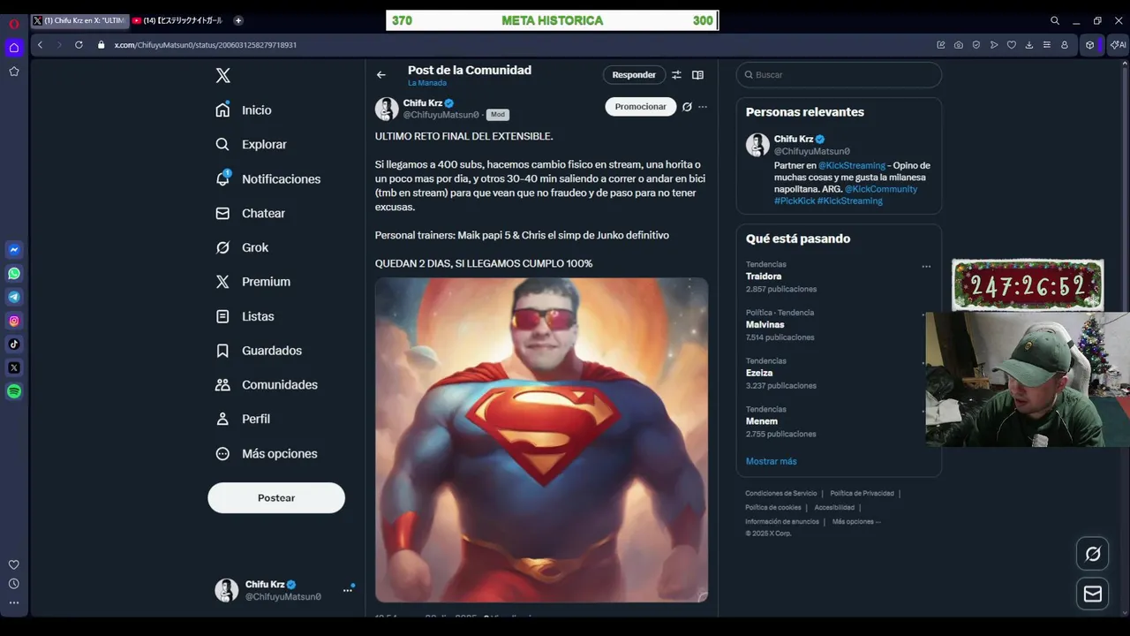Open the post's three-dot options
1130x636 pixels.
click(703, 107)
